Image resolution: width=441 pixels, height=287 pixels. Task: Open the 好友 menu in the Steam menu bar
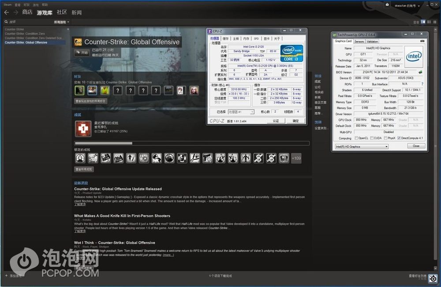pyautogui.click(x=27, y=5)
